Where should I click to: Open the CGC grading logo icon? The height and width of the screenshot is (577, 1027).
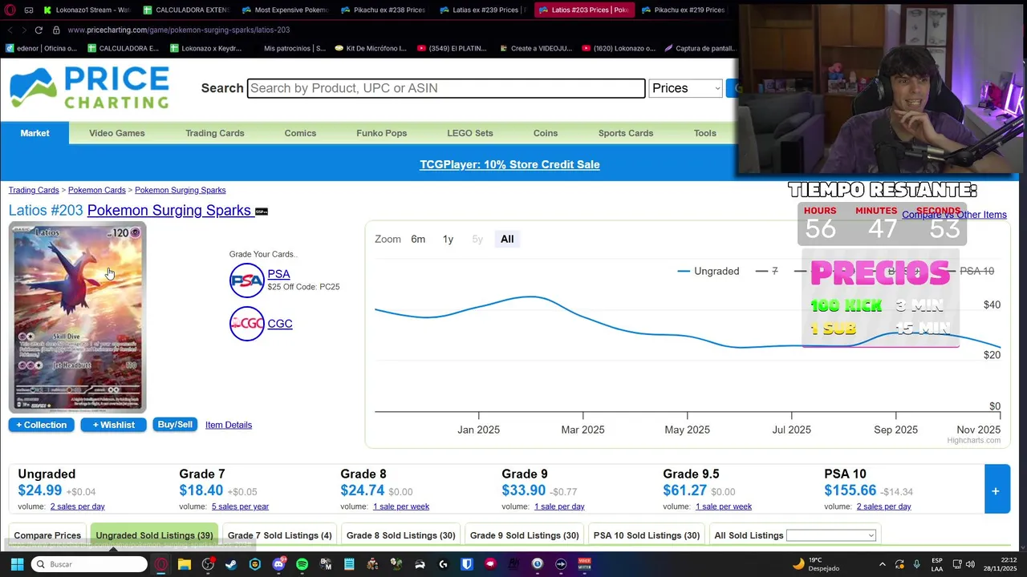tap(246, 324)
